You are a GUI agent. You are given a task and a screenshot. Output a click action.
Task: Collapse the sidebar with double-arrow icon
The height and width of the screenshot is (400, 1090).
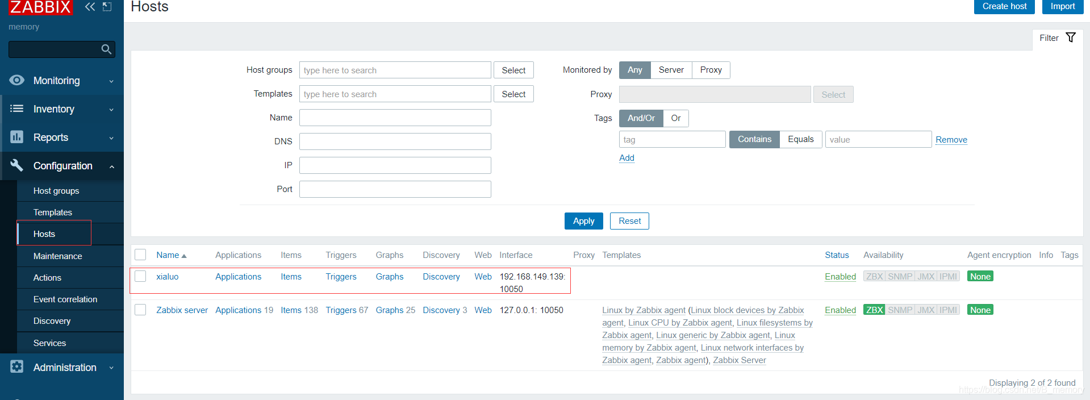[x=90, y=7]
